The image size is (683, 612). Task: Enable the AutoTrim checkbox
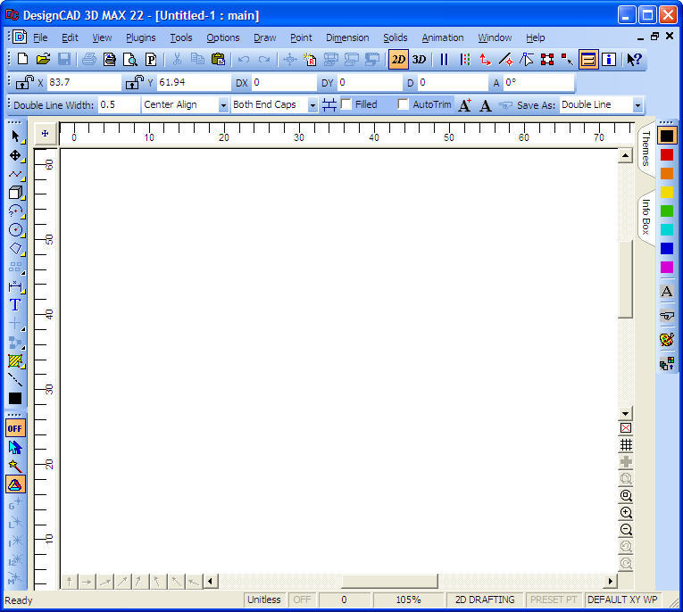tap(404, 104)
